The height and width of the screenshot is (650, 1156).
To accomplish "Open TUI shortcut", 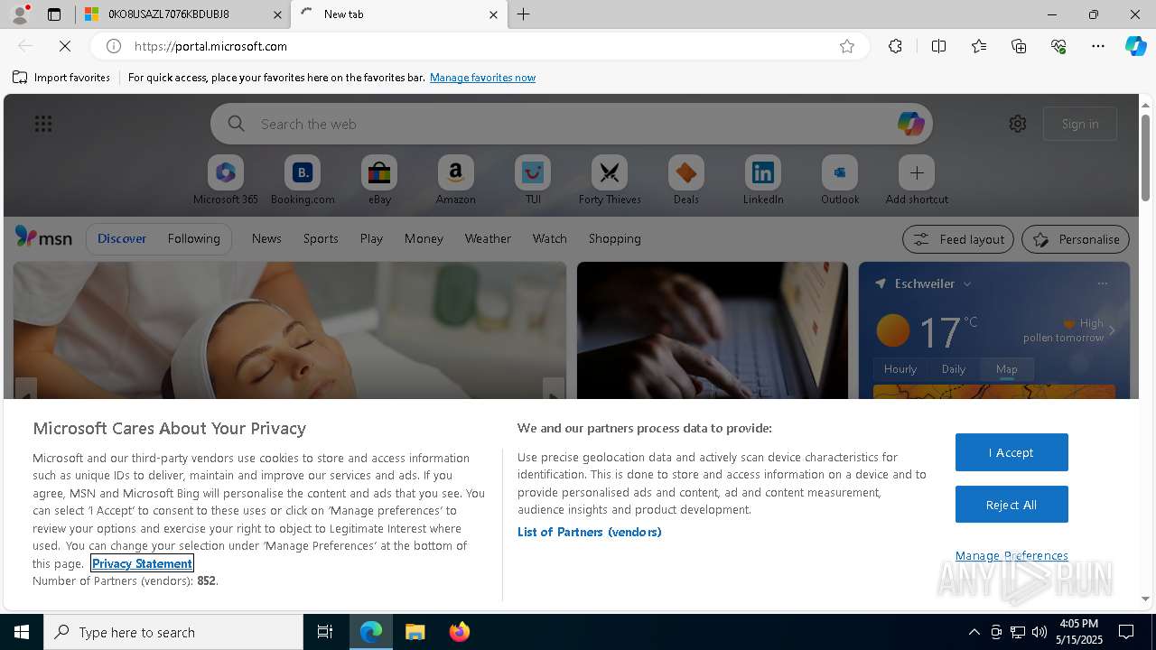I will point(533,180).
